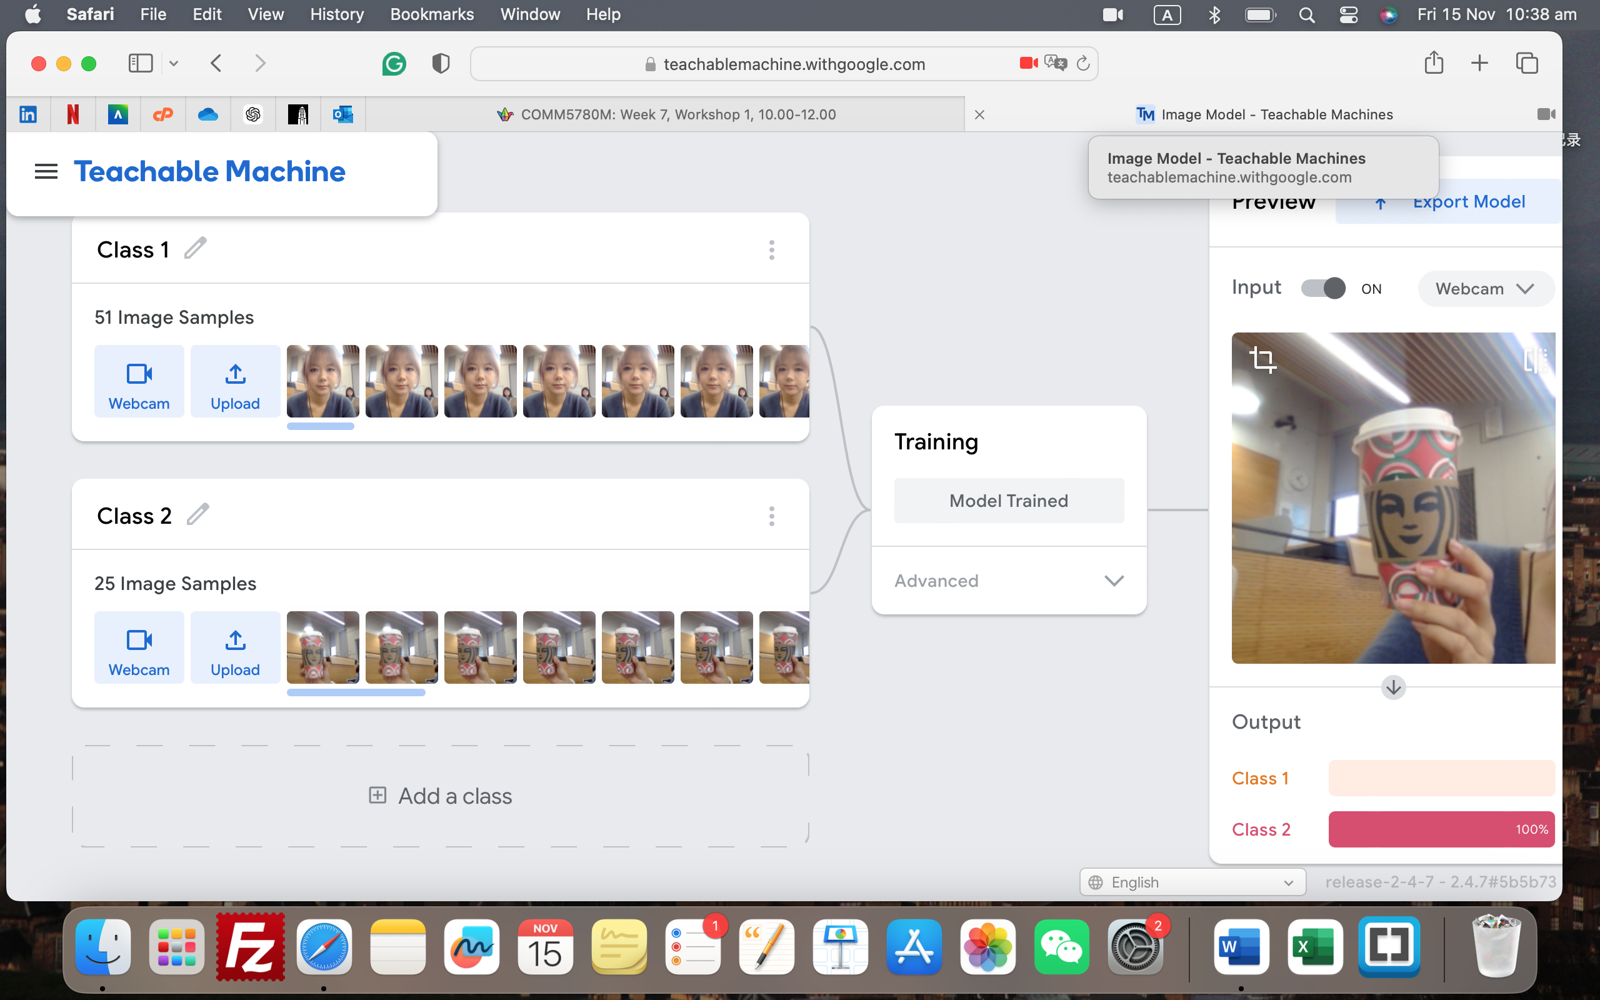Click the Upload button in Class 2
Viewport: 1600px width, 1000px height.
tap(235, 647)
